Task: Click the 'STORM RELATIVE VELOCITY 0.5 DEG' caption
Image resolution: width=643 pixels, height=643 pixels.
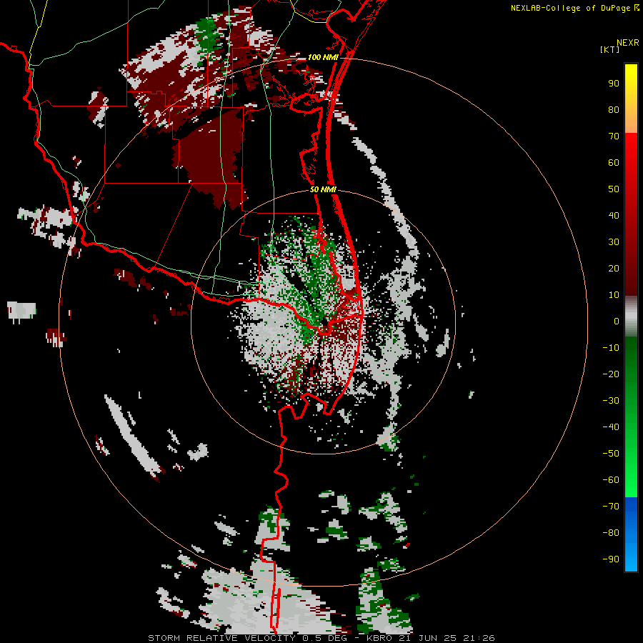Action: pyautogui.click(x=247, y=638)
